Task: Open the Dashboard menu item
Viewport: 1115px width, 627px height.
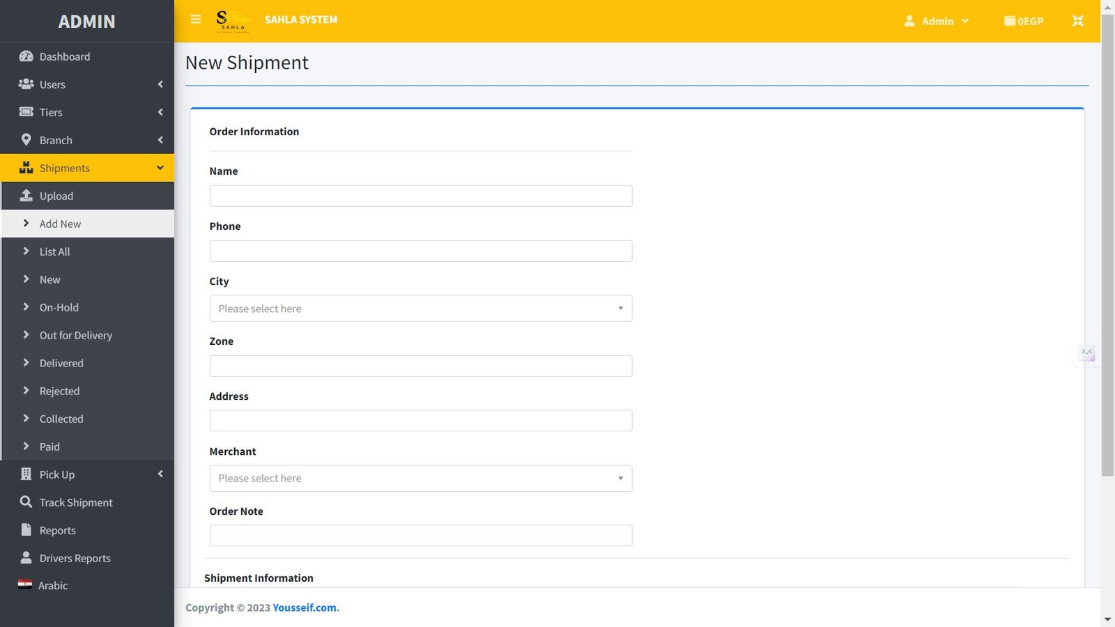Action: point(87,56)
